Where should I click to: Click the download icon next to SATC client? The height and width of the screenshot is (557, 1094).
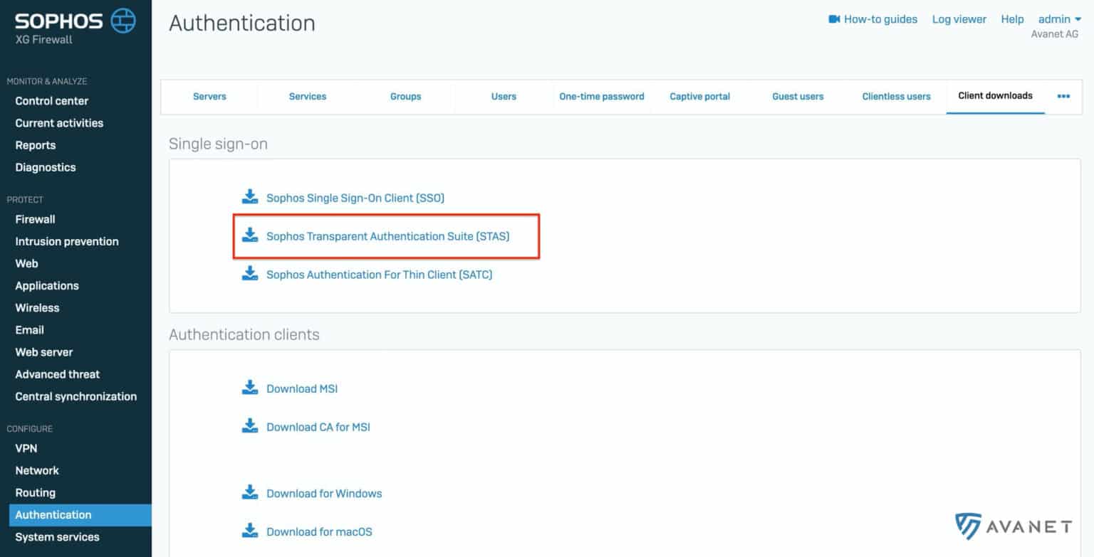(250, 274)
